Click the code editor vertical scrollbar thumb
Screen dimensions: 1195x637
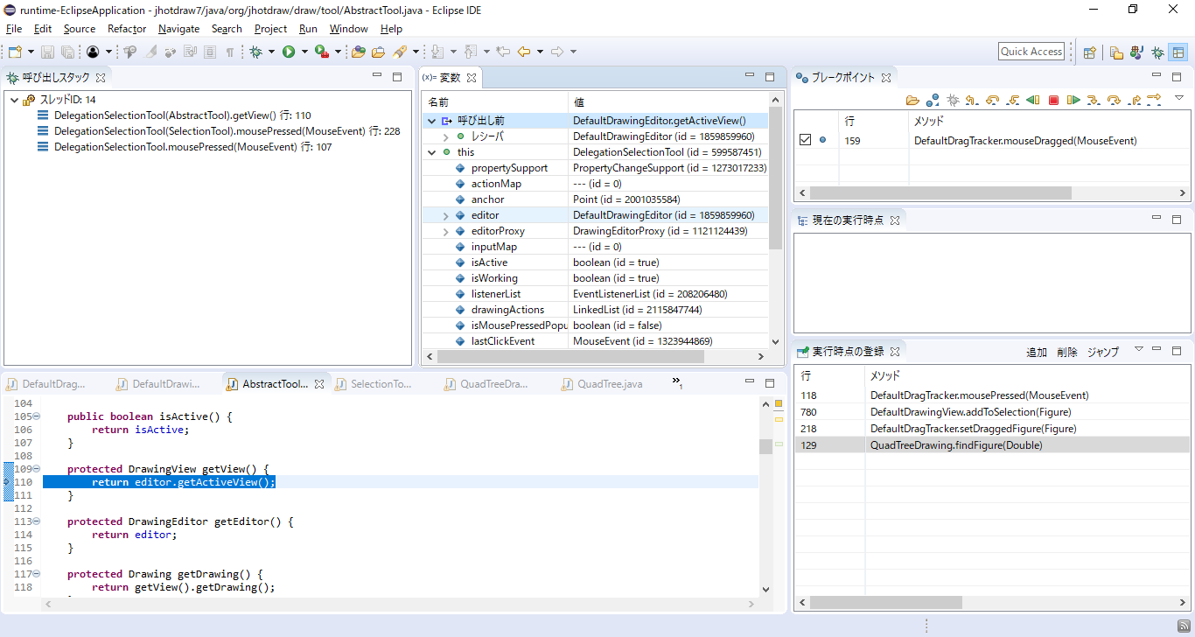765,446
